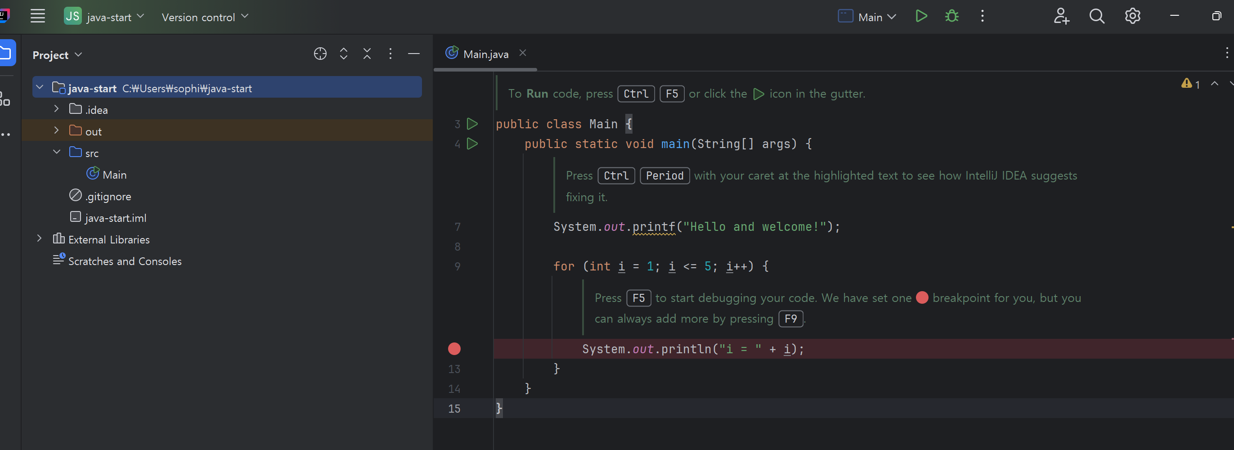Screen dimensions: 1234x450
Task: Select the .gitignore file
Action: coord(100,196)
